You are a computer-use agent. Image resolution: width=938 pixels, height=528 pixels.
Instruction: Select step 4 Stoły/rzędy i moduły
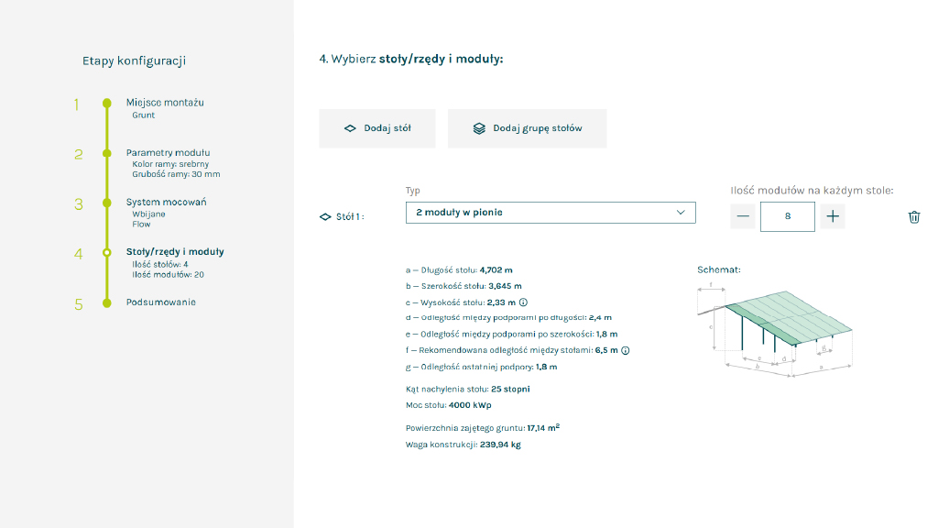point(175,252)
